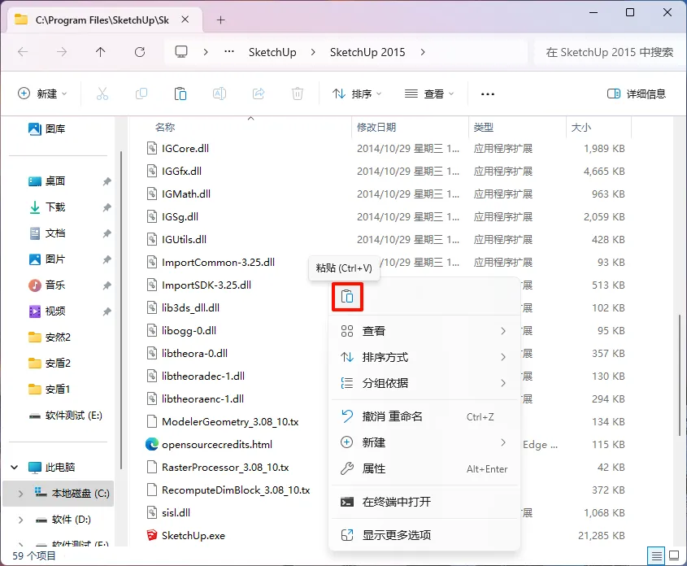Viewport: 687px width, 566px height.
Task: Collapse the 此电脑 tree node
Action: (14, 468)
